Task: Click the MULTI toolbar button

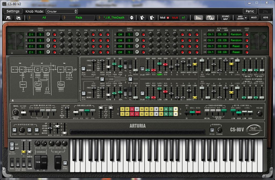Action: (254, 18)
